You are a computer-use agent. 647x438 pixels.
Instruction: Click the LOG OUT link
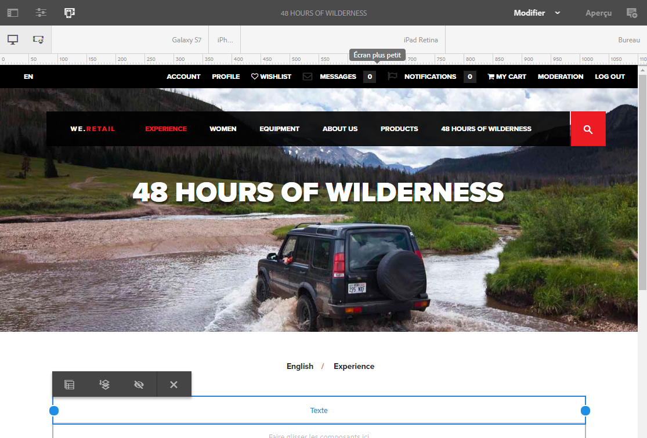(x=610, y=77)
